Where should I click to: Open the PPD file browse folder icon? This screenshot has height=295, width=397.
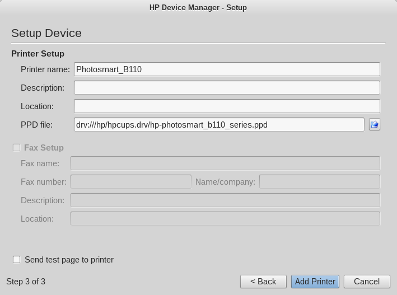pos(375,125)
